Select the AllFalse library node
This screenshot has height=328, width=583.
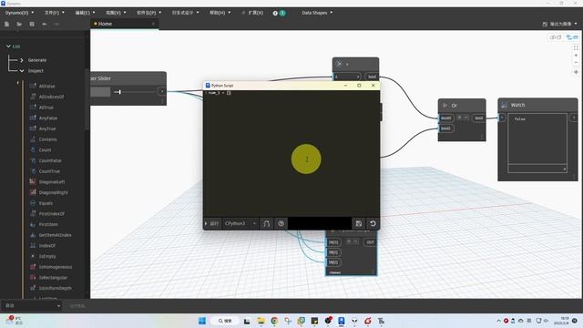pyautogui.click(x=46, y=86)
